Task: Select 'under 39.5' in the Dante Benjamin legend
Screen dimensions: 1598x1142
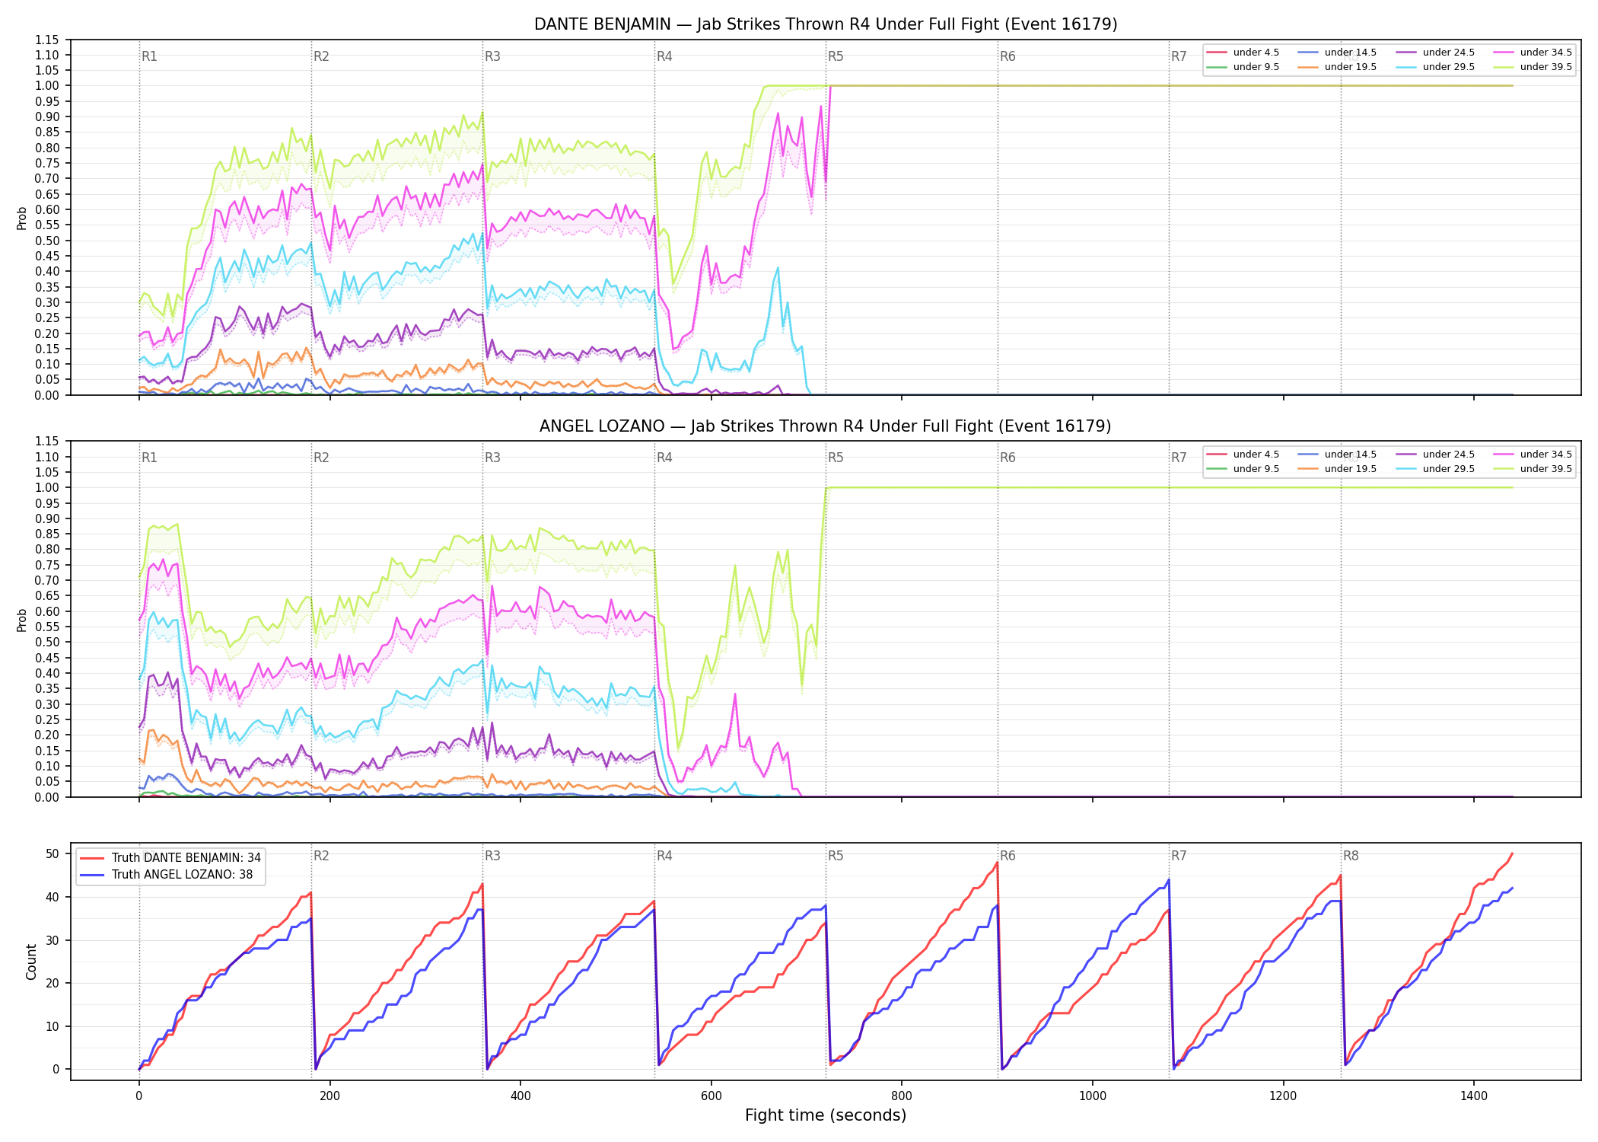Action: click(x=1533, y=67)
